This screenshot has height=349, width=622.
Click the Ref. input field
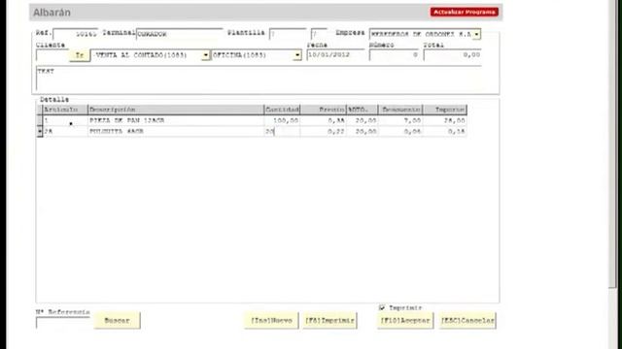(76, 34)
